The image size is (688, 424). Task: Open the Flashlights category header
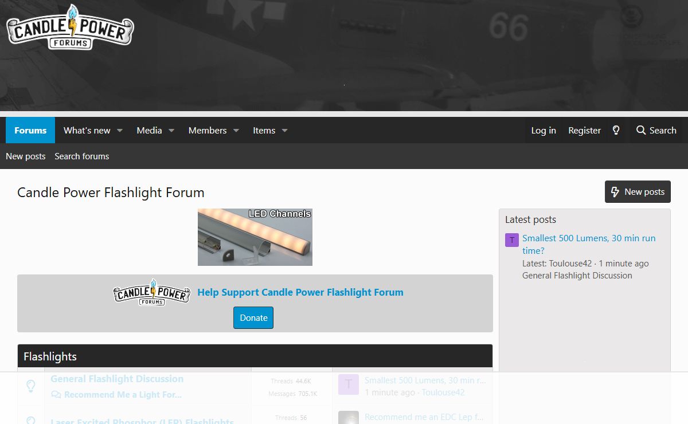point(50,356)
